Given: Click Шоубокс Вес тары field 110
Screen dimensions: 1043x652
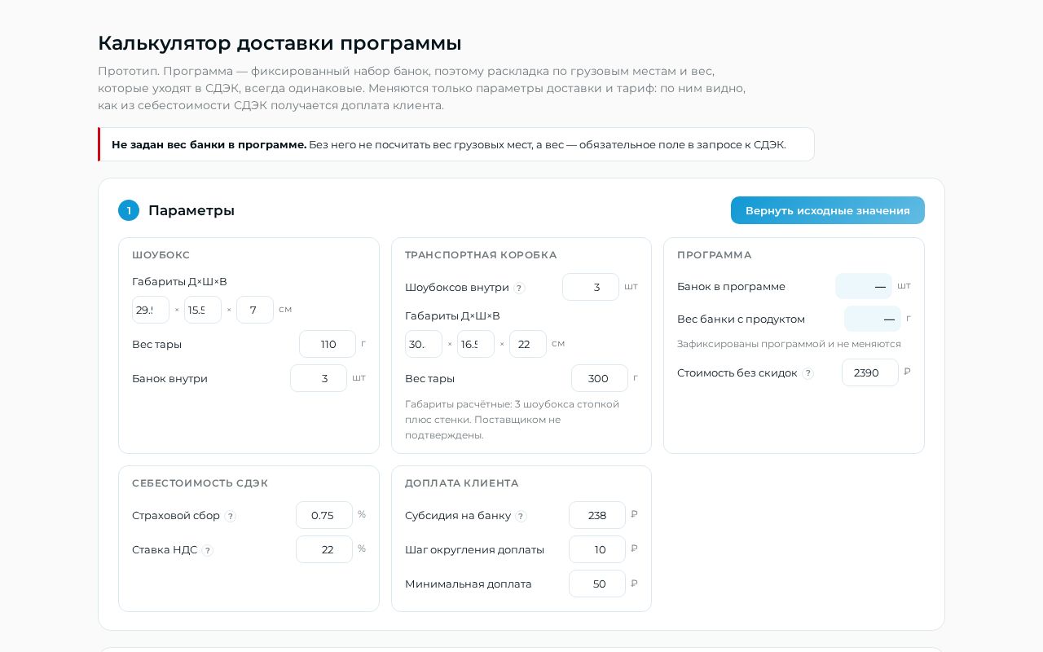Looking at the screenshot, I should [328, 344].
